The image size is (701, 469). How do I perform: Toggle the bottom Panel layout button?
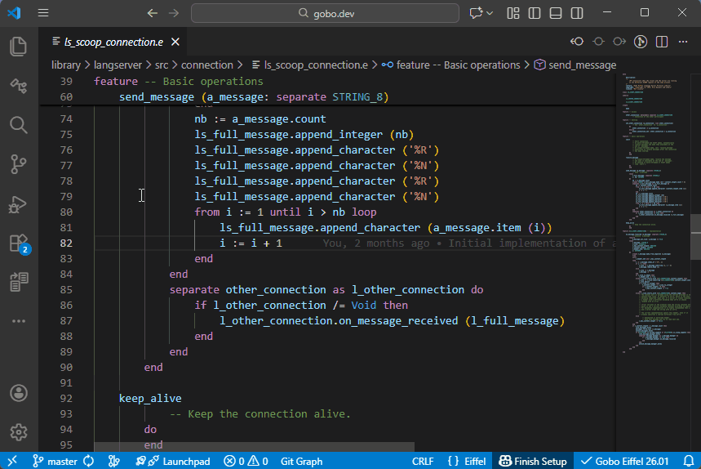pyautogui.click(x=556, y=13)
